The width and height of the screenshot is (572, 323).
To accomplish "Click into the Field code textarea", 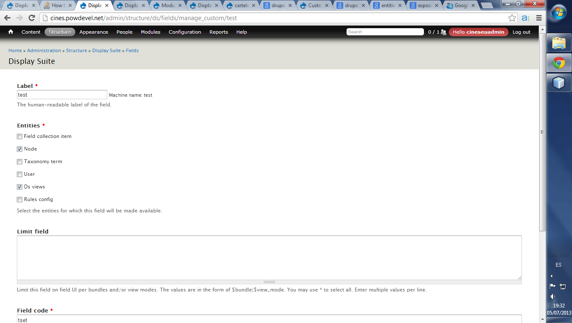I will tap(269, 319).
